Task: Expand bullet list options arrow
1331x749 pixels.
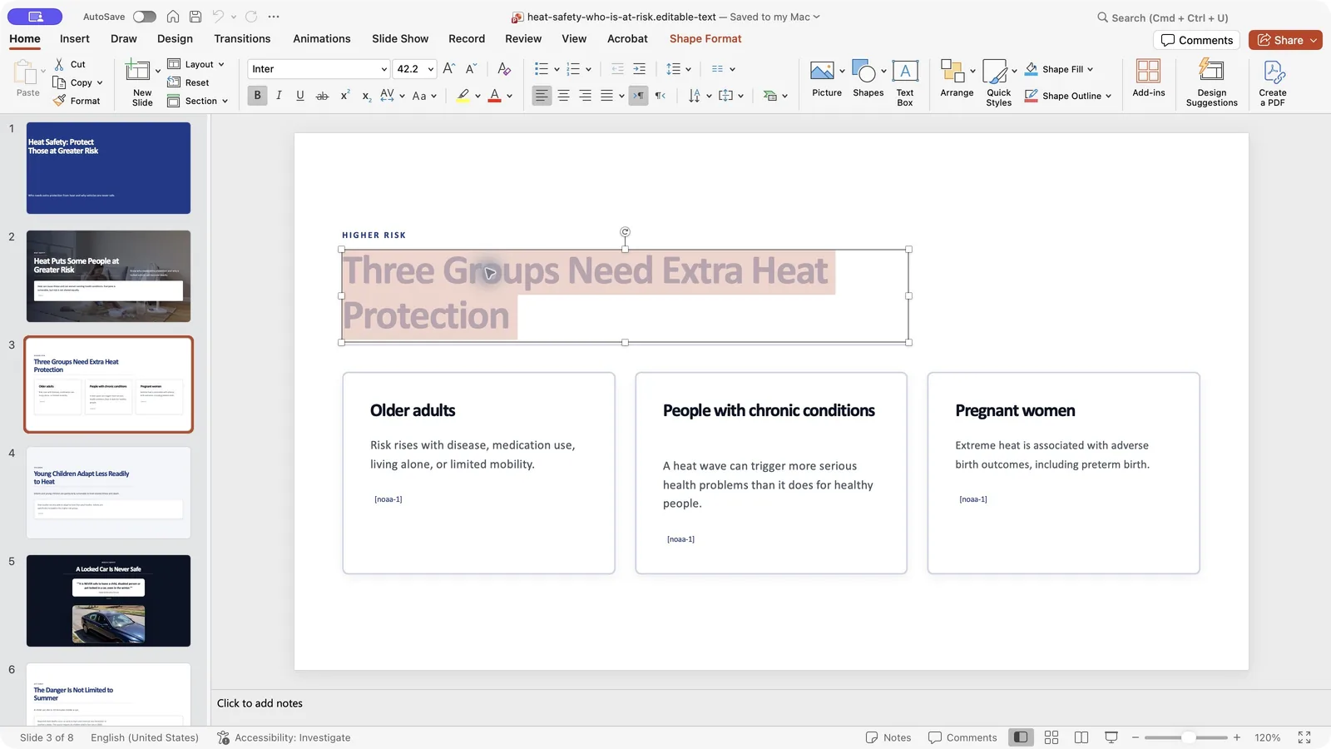Action: 557,69
